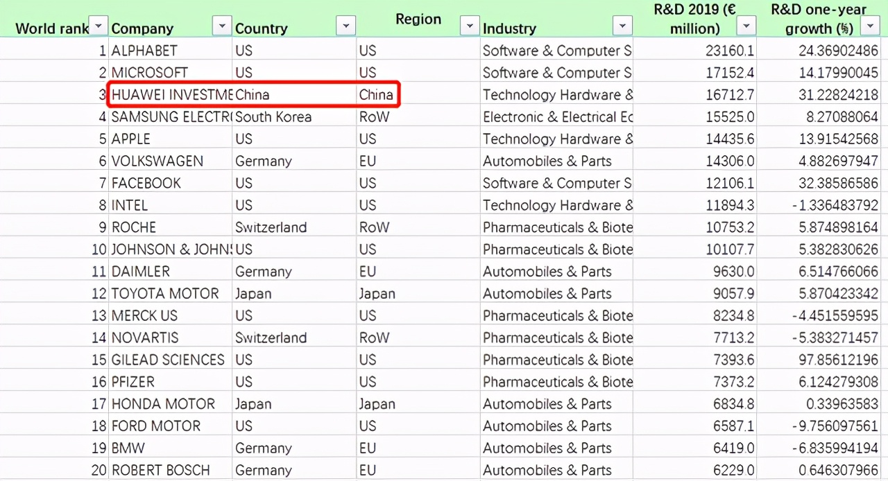Select the NOVARTIS company cell
The width and height of the screenshot is (888, 481).
[171, 338]
